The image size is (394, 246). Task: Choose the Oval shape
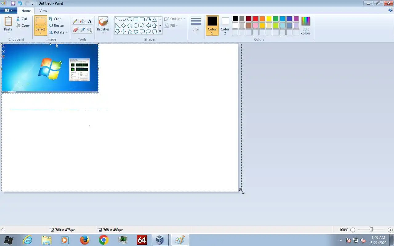(x=130, y=19)
